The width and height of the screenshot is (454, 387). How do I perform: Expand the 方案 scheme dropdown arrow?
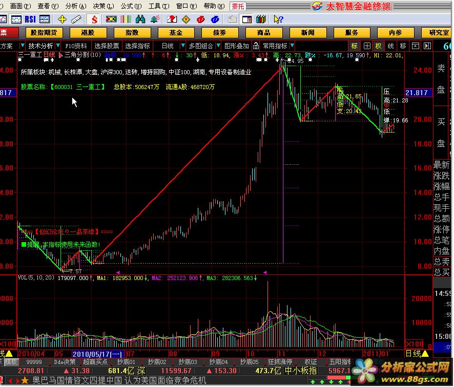(x=23, y=46)
